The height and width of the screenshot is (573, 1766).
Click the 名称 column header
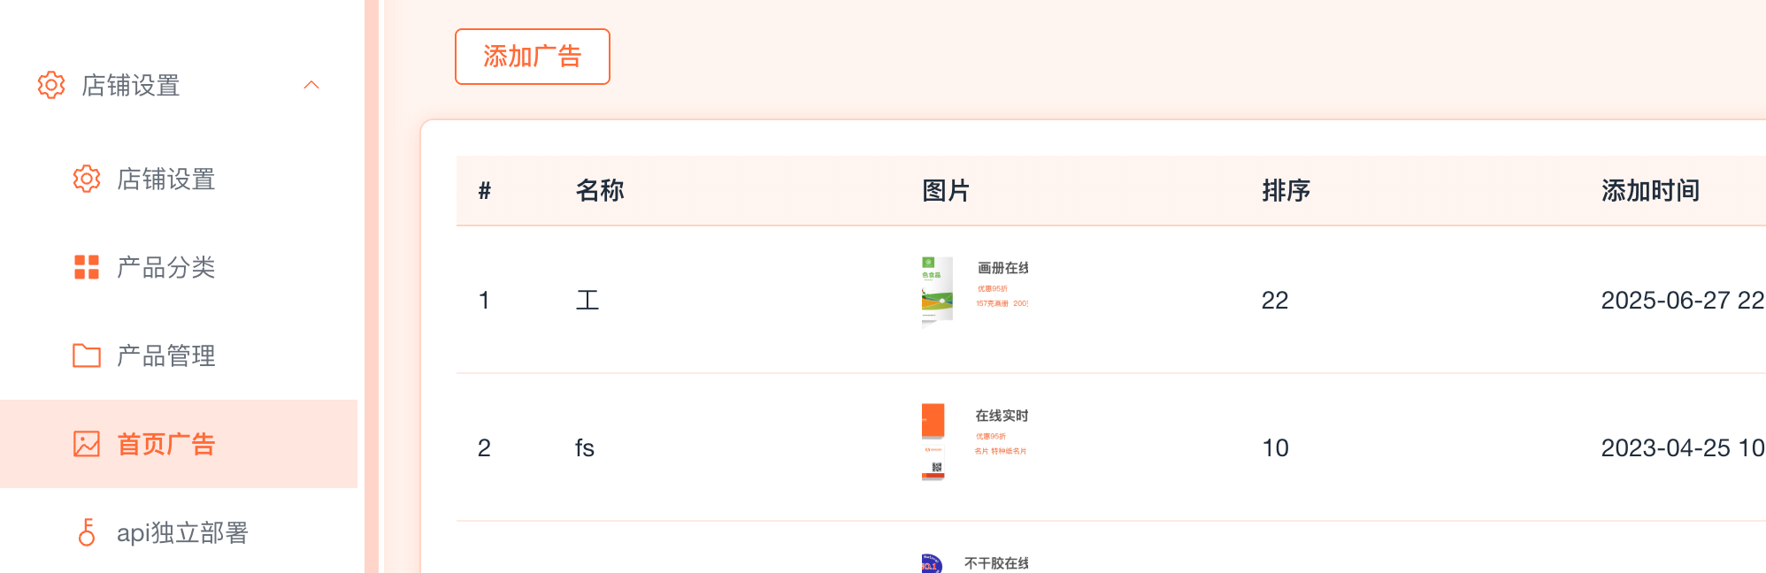(x=600, y=191)
